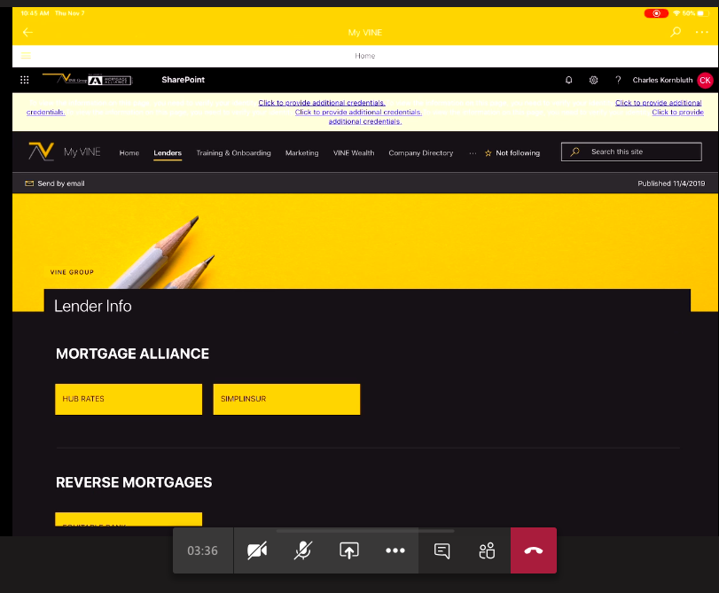Click Send by email

(55, 183)
